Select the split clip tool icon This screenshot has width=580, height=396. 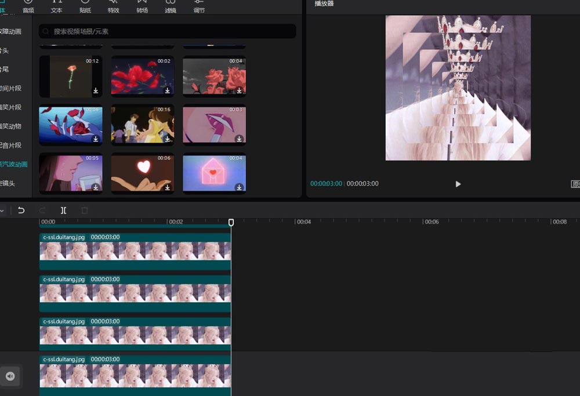pyautogui.click(x=63, y=210)
